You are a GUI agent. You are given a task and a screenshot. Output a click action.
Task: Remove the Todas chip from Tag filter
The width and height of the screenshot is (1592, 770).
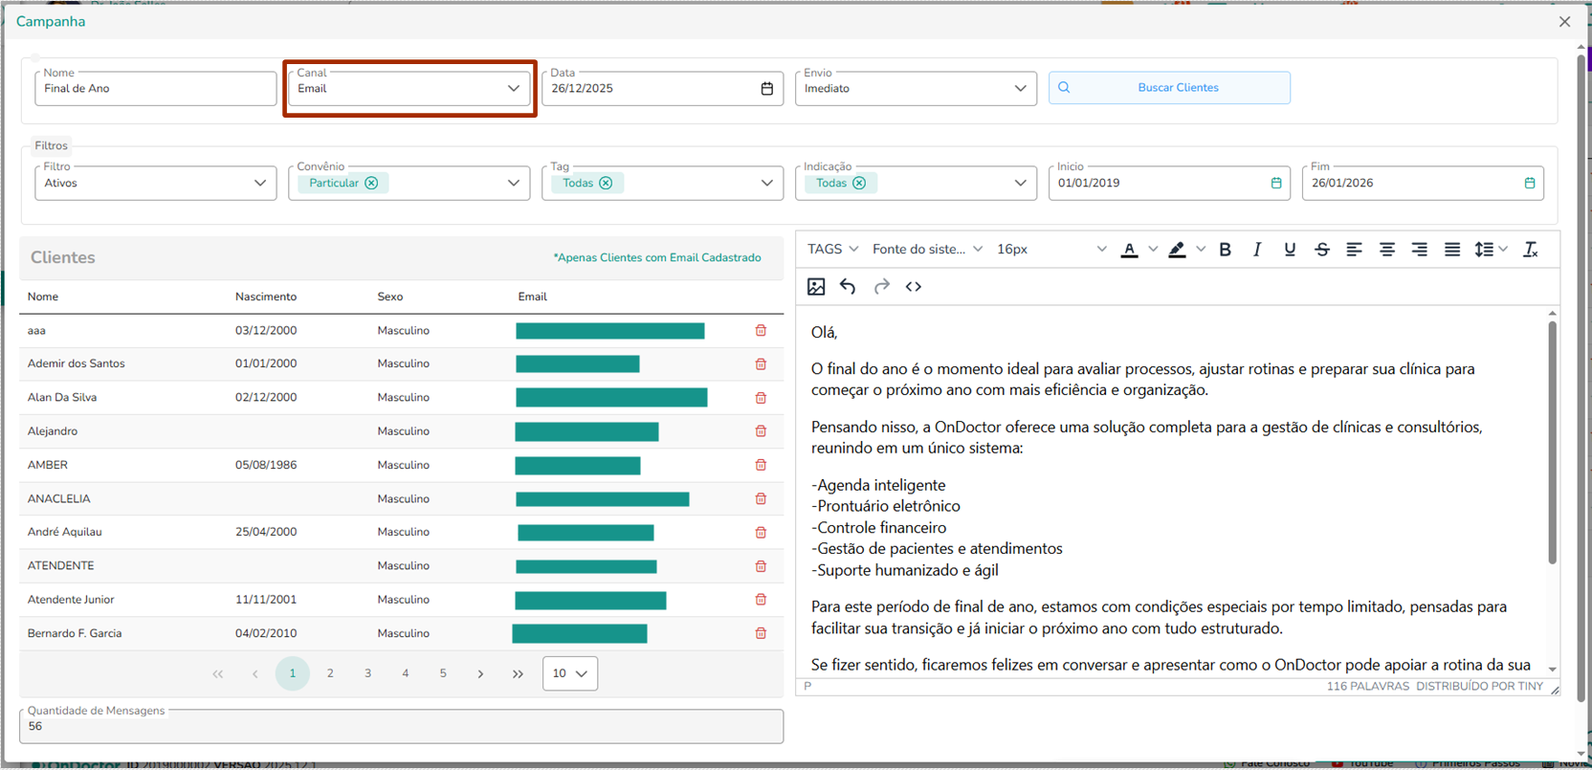pos(606,183)
